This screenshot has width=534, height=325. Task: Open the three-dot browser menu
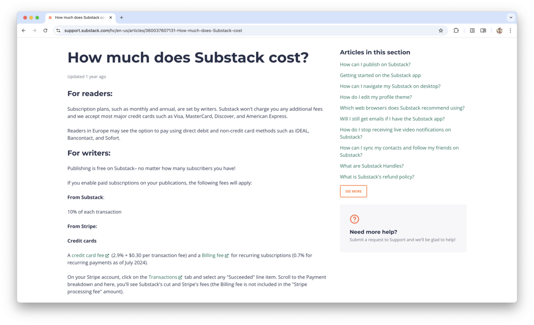click(510, 30)
